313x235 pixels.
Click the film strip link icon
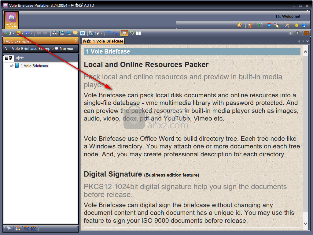click(x=54, y=33)
